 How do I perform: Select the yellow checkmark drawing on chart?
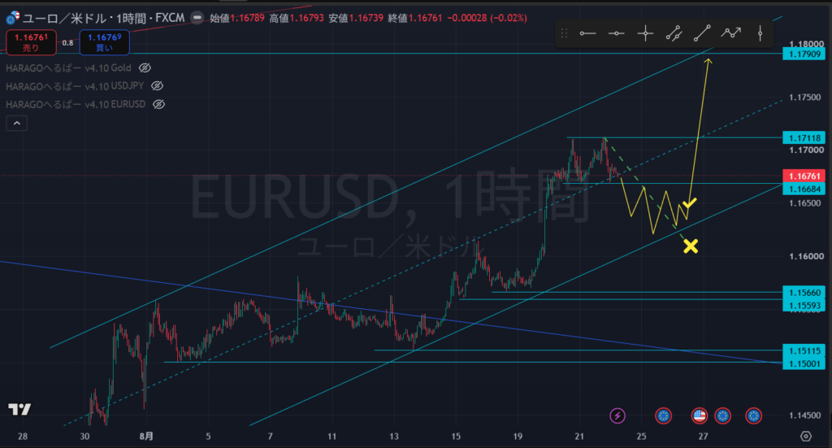[689, 202]
